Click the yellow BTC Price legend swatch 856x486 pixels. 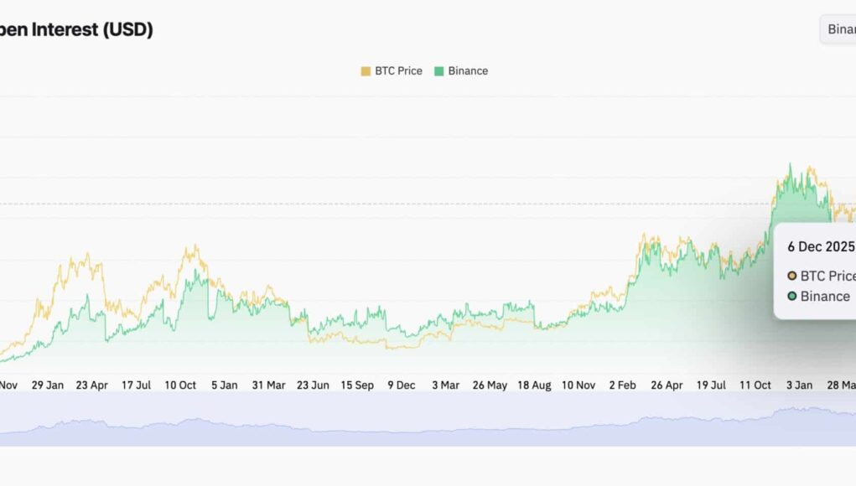[366, 71]
